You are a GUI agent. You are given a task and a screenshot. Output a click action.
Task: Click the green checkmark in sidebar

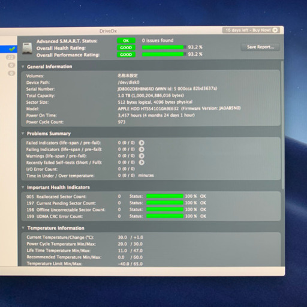12,49
